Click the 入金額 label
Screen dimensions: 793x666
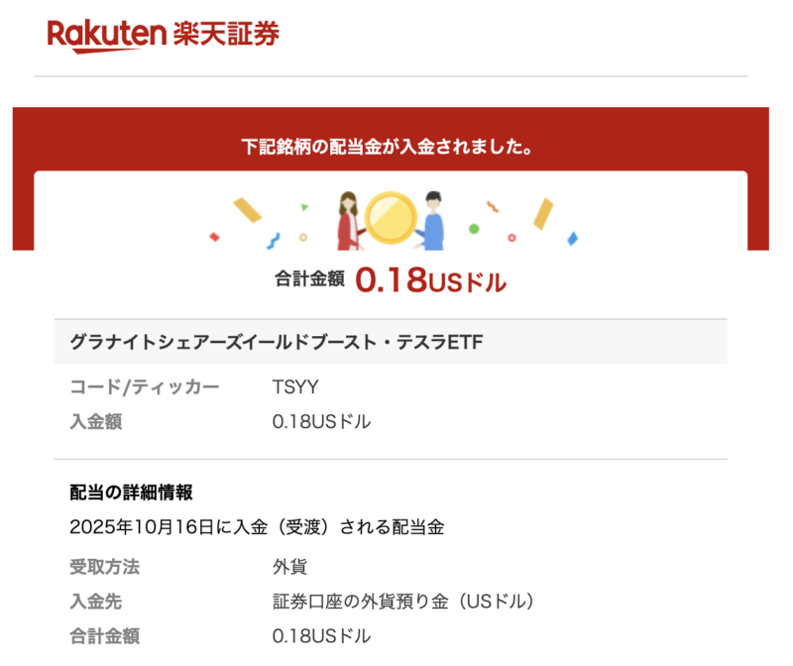pyautogui.click(x=96, y=422)
